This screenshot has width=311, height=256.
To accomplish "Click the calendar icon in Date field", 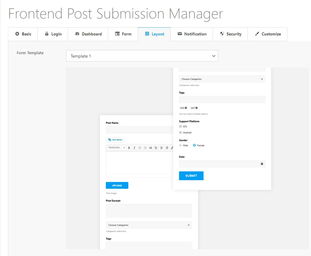I will (x=262, y=164).
